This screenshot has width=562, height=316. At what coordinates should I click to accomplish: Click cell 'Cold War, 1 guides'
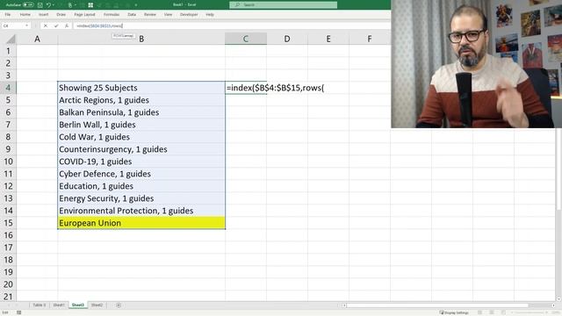coord(141,137)
